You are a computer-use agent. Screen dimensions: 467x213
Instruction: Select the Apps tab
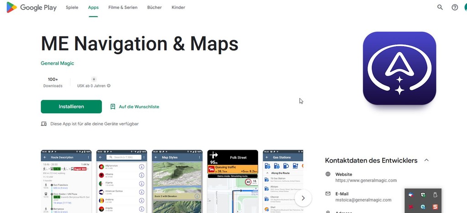point(93,7)
